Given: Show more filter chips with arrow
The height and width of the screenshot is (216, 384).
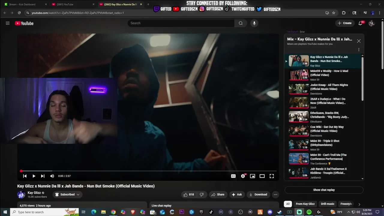Looking at the screenshot, I should coord(359,204).
